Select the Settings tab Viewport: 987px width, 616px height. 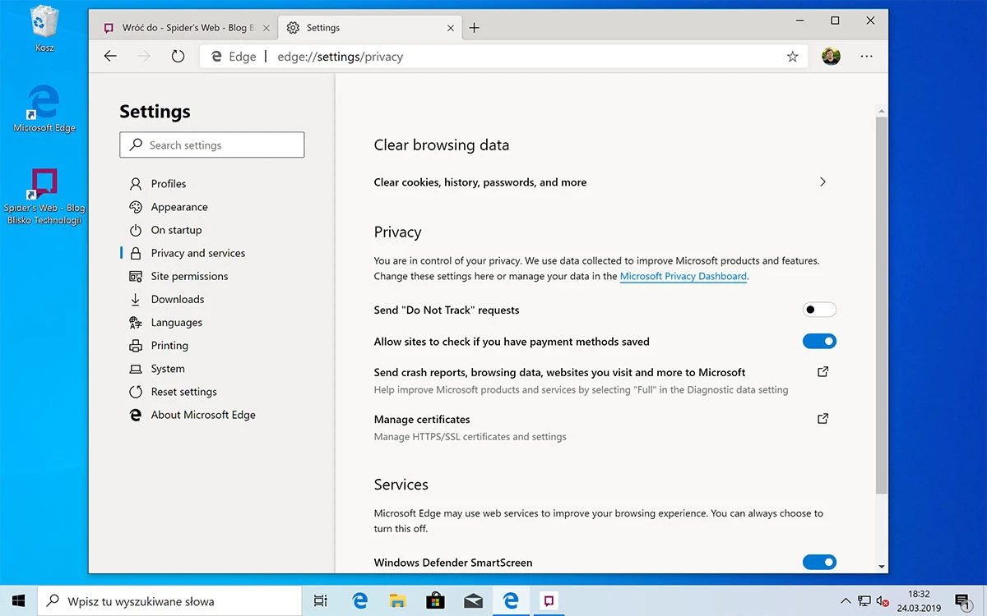tap(369, 28)
